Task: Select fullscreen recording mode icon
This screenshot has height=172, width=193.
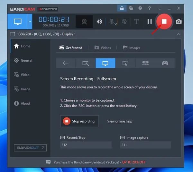Action: 106,63
